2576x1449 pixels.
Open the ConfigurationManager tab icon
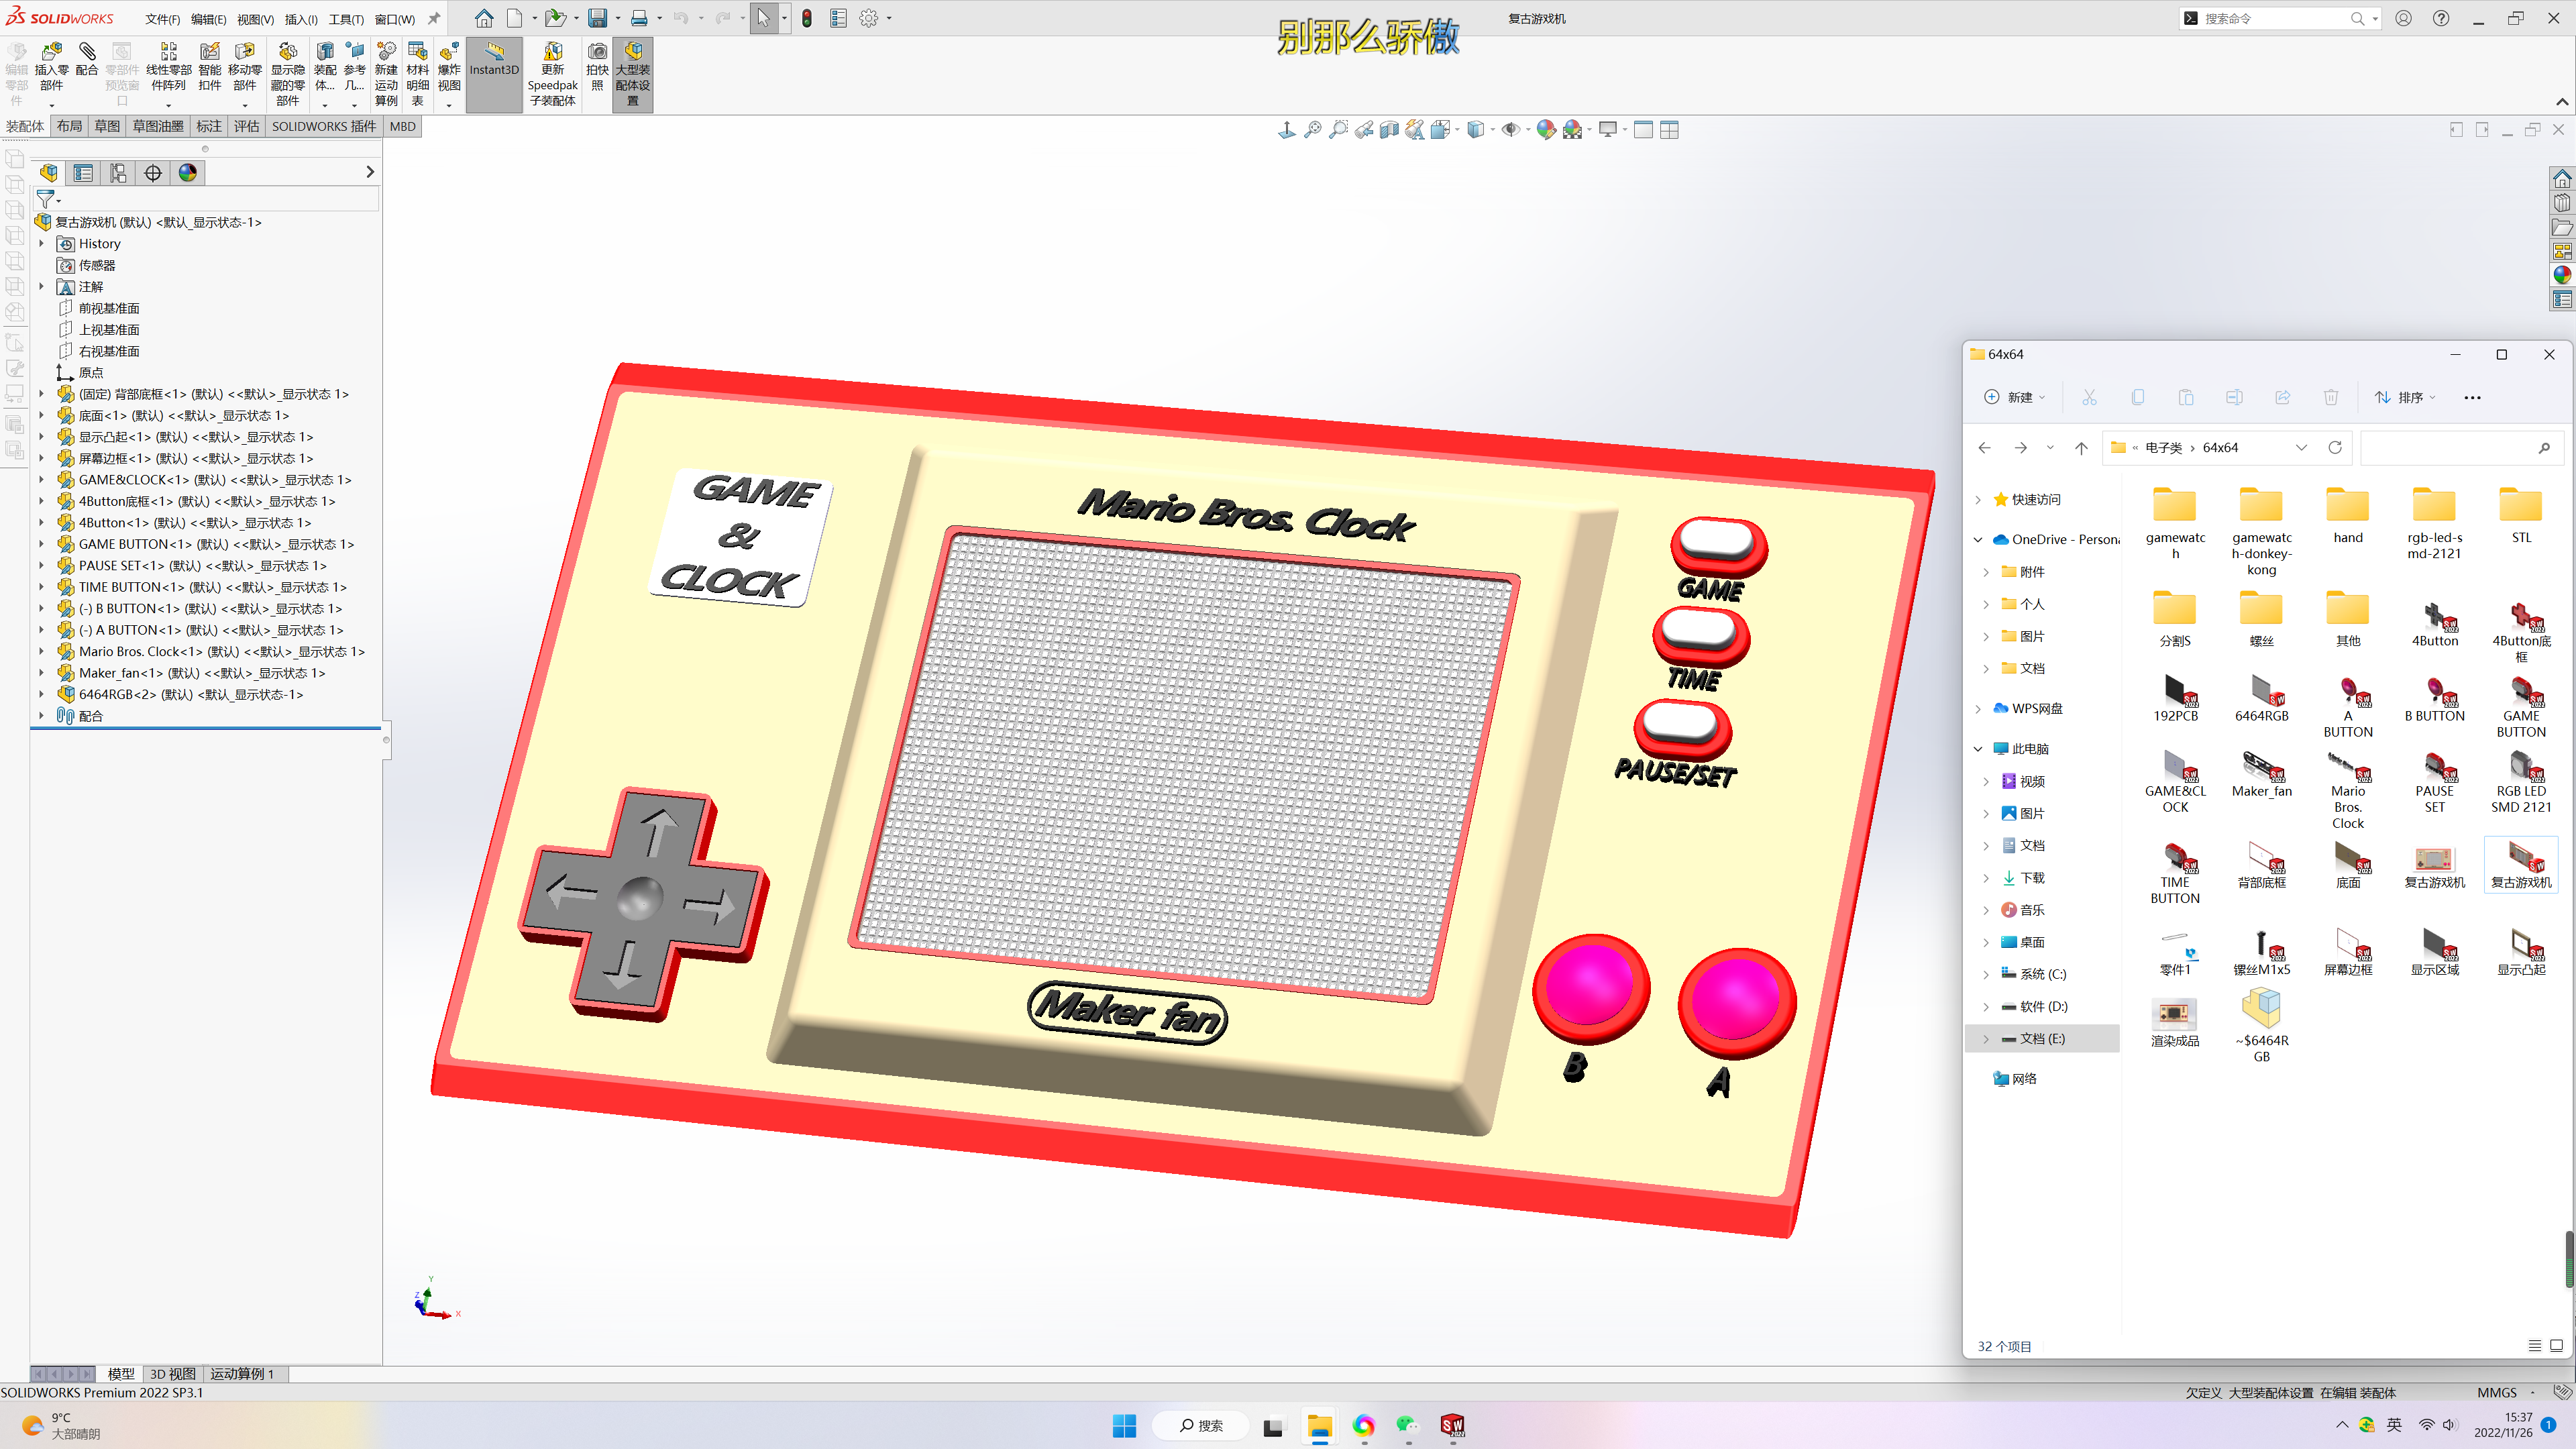tap(118, 173)
